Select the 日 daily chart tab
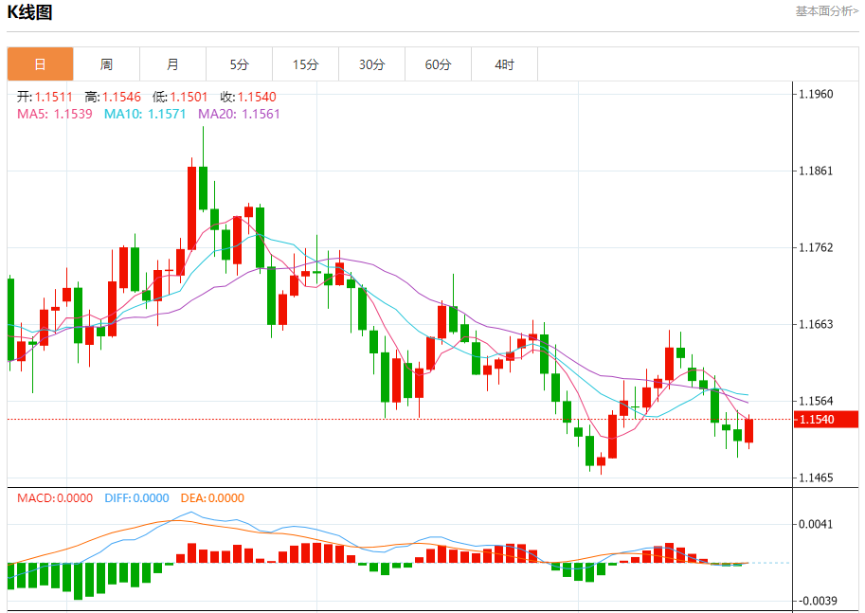865x613 pixels. 41,64
